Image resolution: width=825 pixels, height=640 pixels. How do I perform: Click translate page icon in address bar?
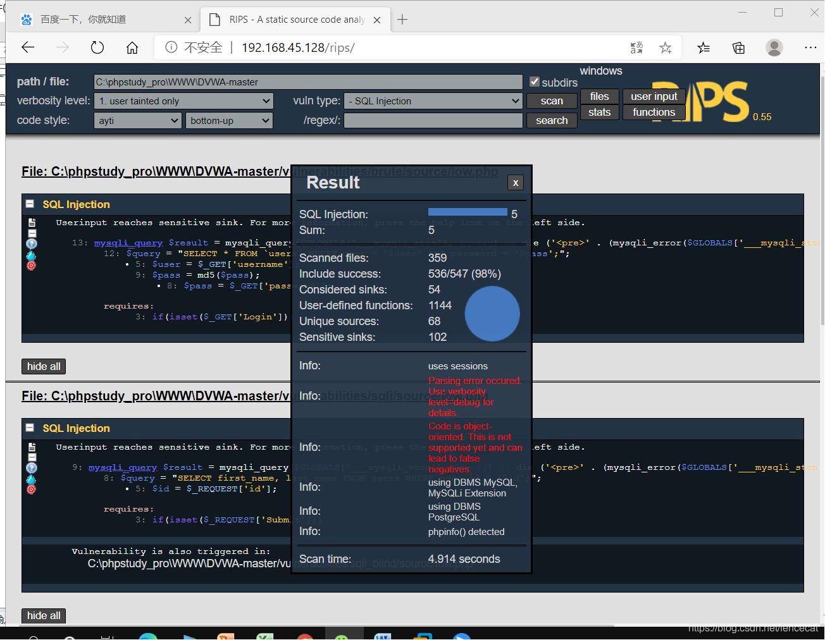click(636, 47)
